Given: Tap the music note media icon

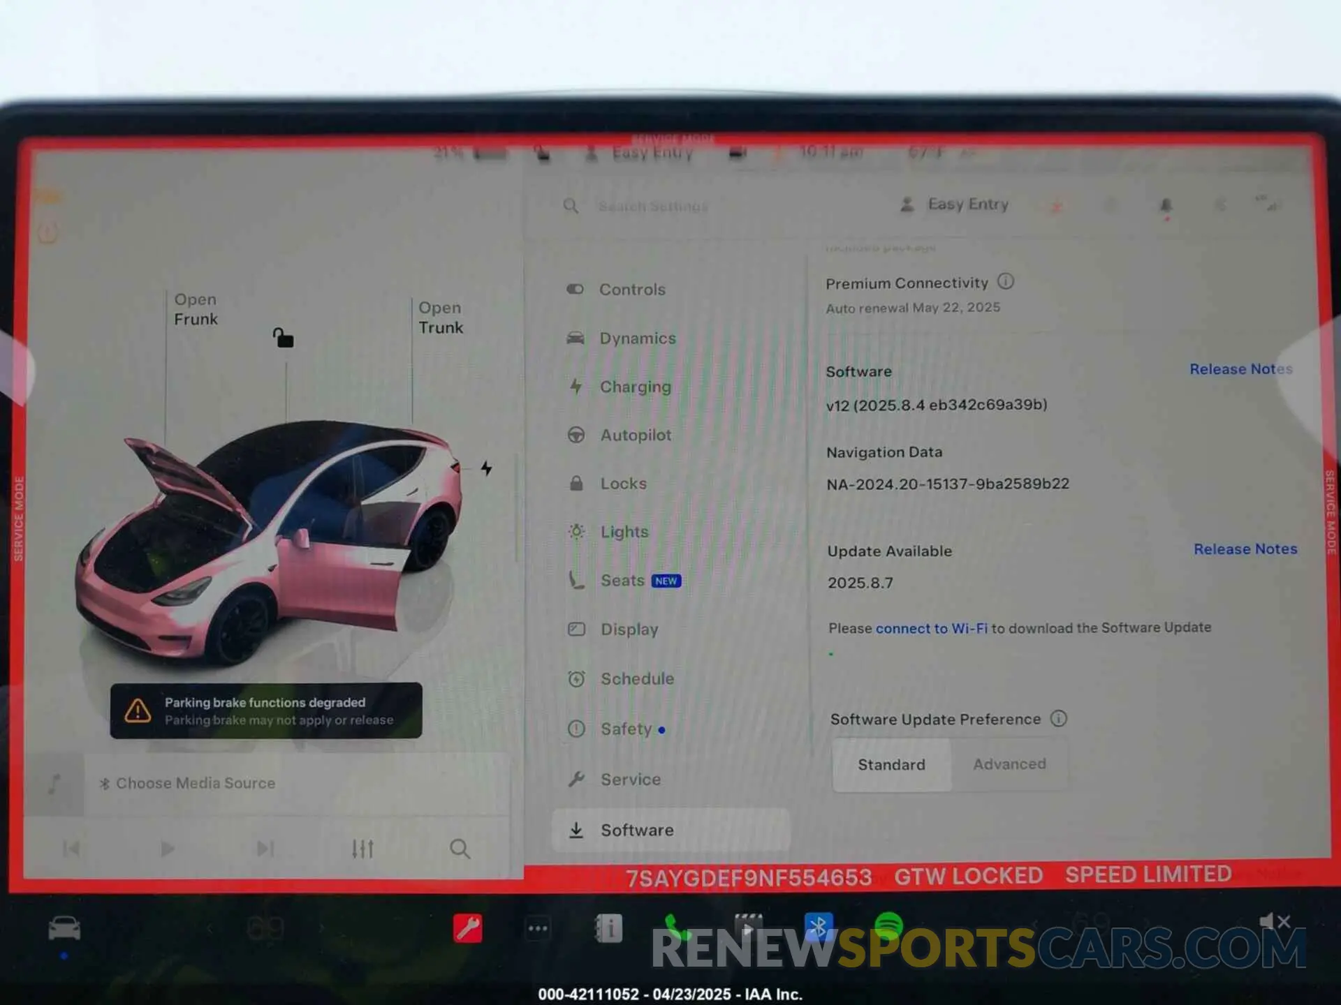Looking at the screenshot, I should (54, 784).
